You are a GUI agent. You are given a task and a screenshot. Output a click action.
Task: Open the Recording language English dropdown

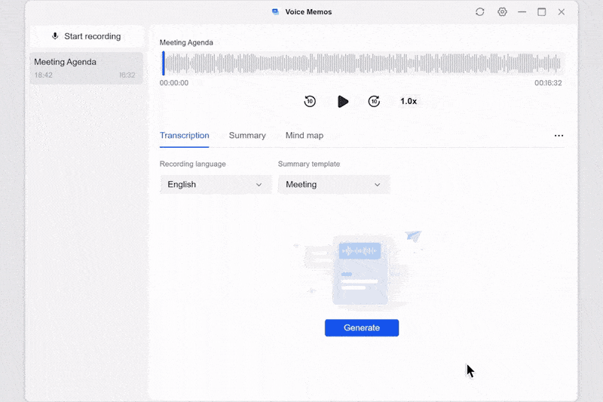click(x=216, y=185)
